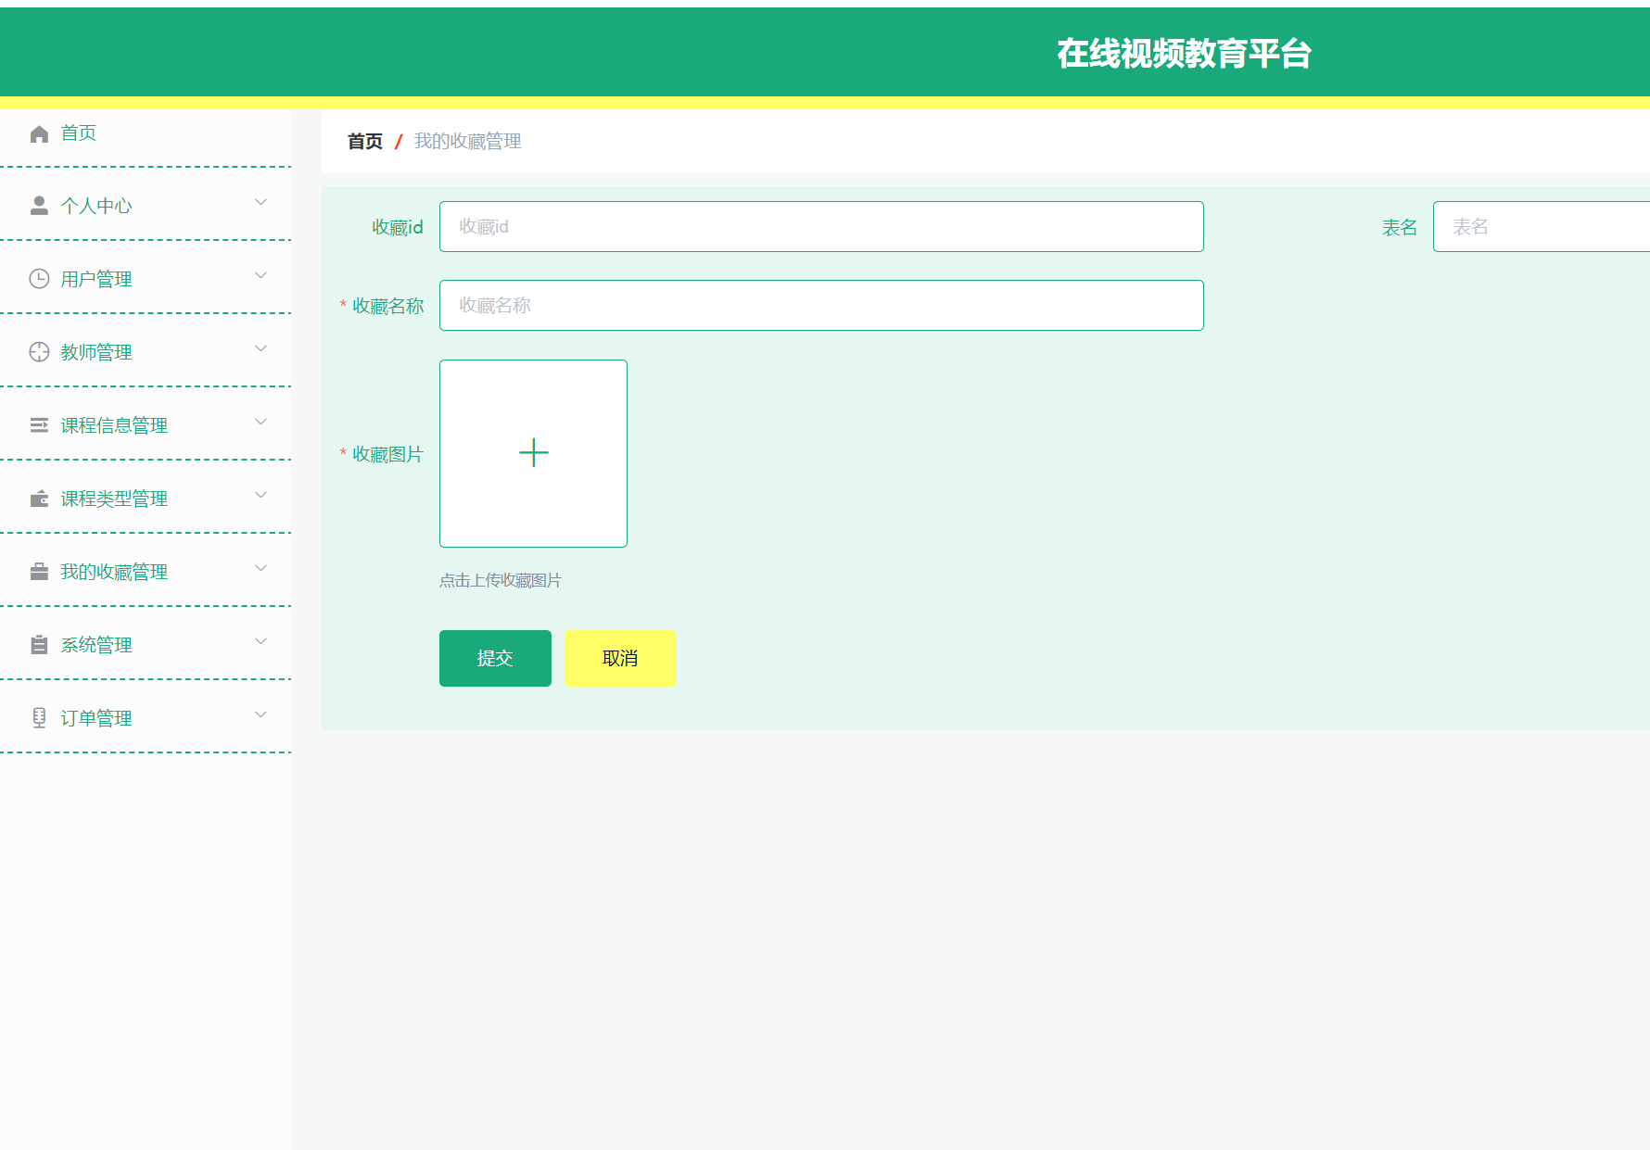Click the yellow 取消 cancel button
Image resolution: width=1650 pixels, height=1150 pixels.
pyautogui.click(x=620, y=658)
